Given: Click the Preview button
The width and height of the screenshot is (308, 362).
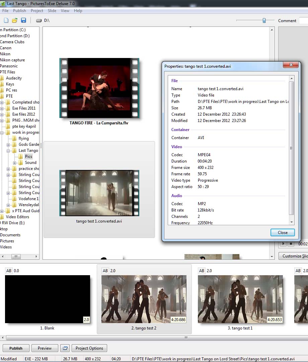Looking at the screenshot, I should (45, 348).
